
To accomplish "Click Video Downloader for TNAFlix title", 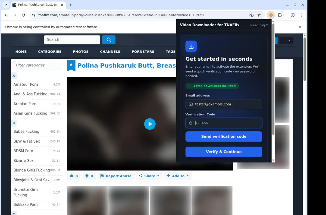I will pos(210,25).
